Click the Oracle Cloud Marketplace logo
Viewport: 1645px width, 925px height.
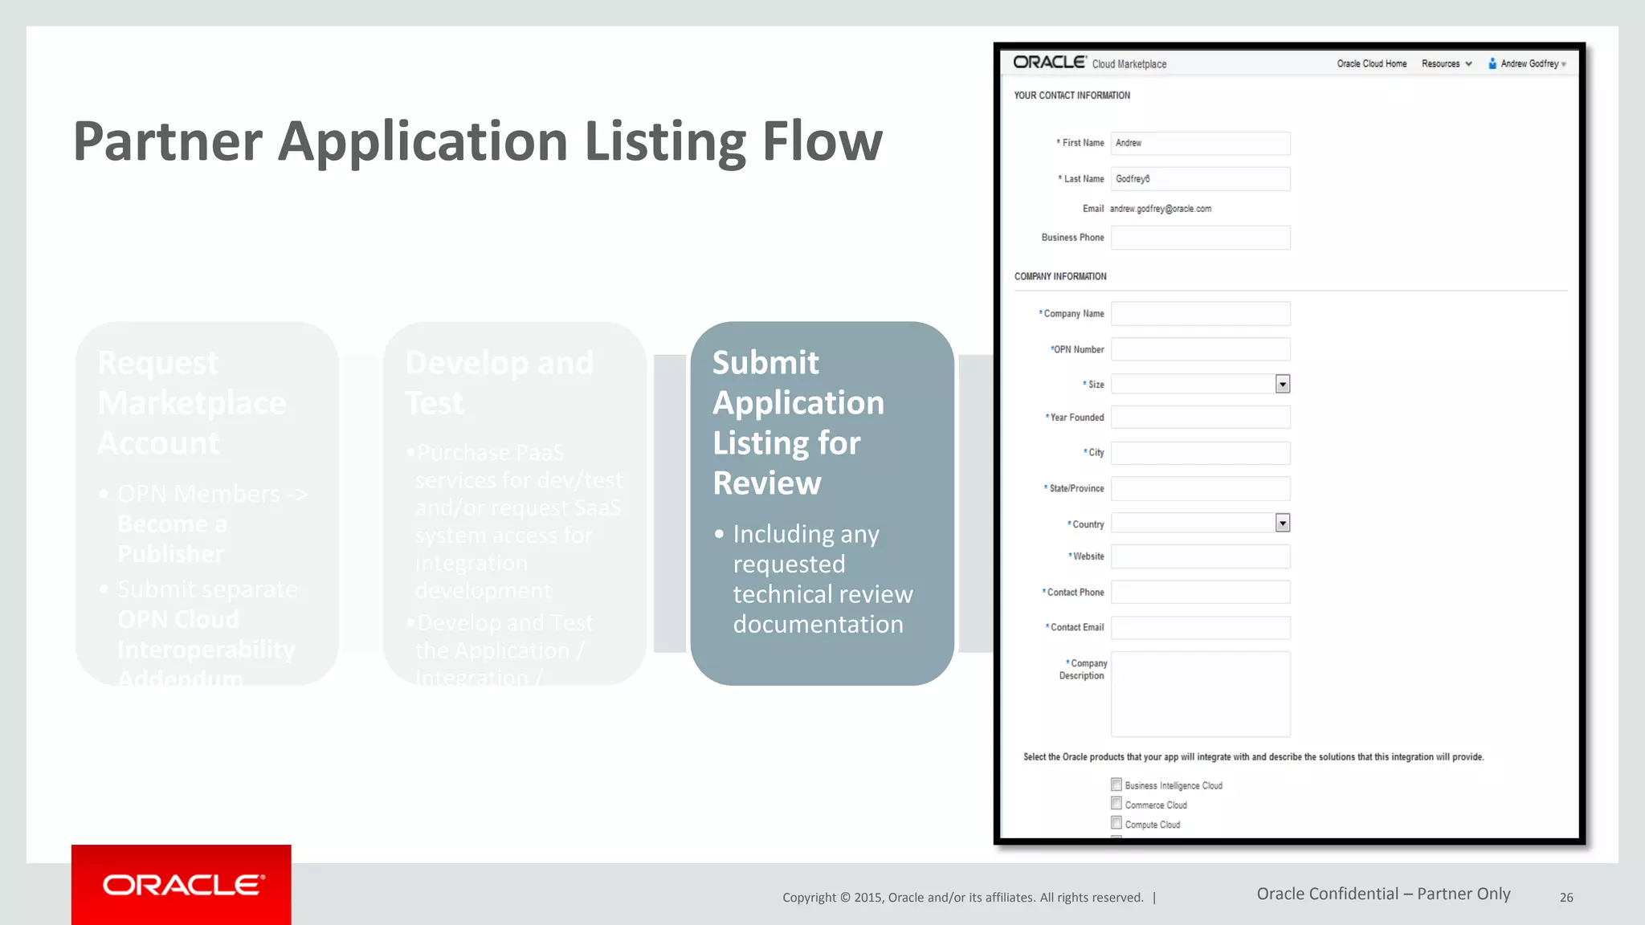(1090, 63)
